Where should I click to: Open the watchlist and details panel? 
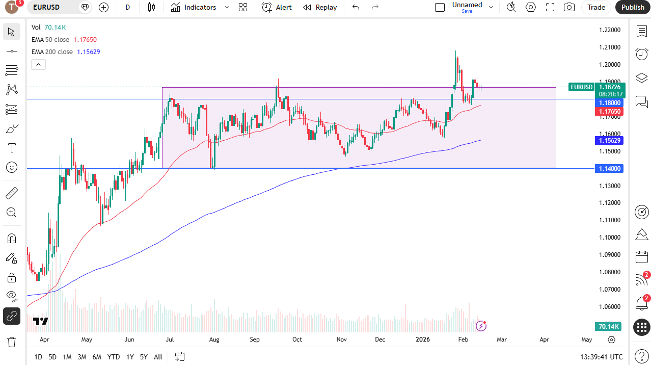(641, 31)
